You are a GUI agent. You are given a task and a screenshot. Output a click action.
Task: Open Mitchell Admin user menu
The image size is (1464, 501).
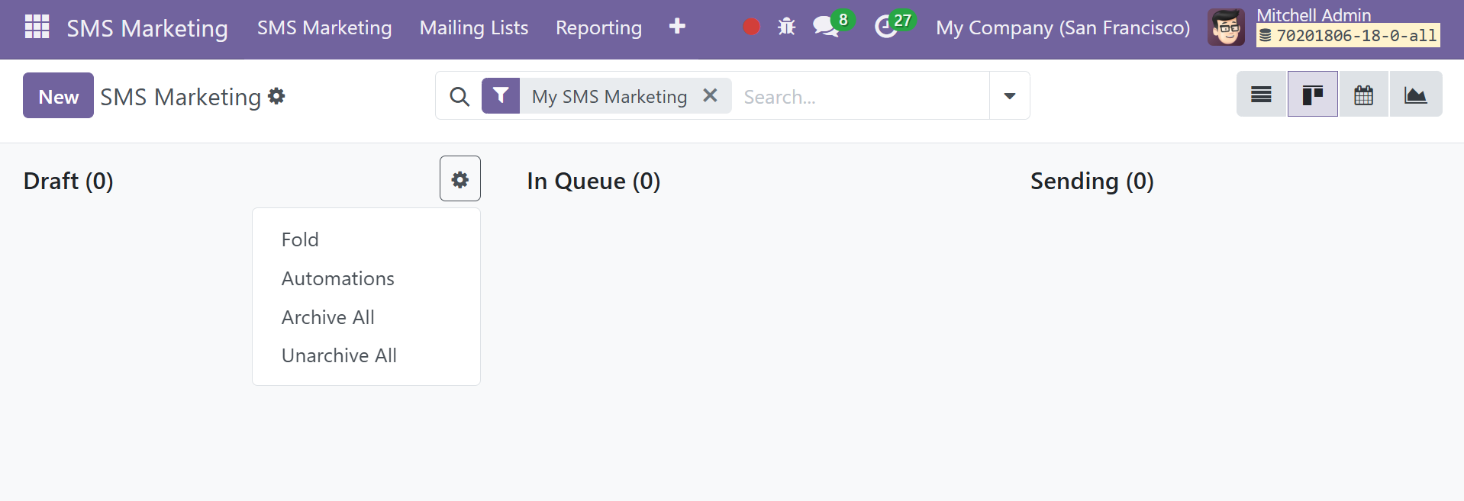coord(1325,27)
